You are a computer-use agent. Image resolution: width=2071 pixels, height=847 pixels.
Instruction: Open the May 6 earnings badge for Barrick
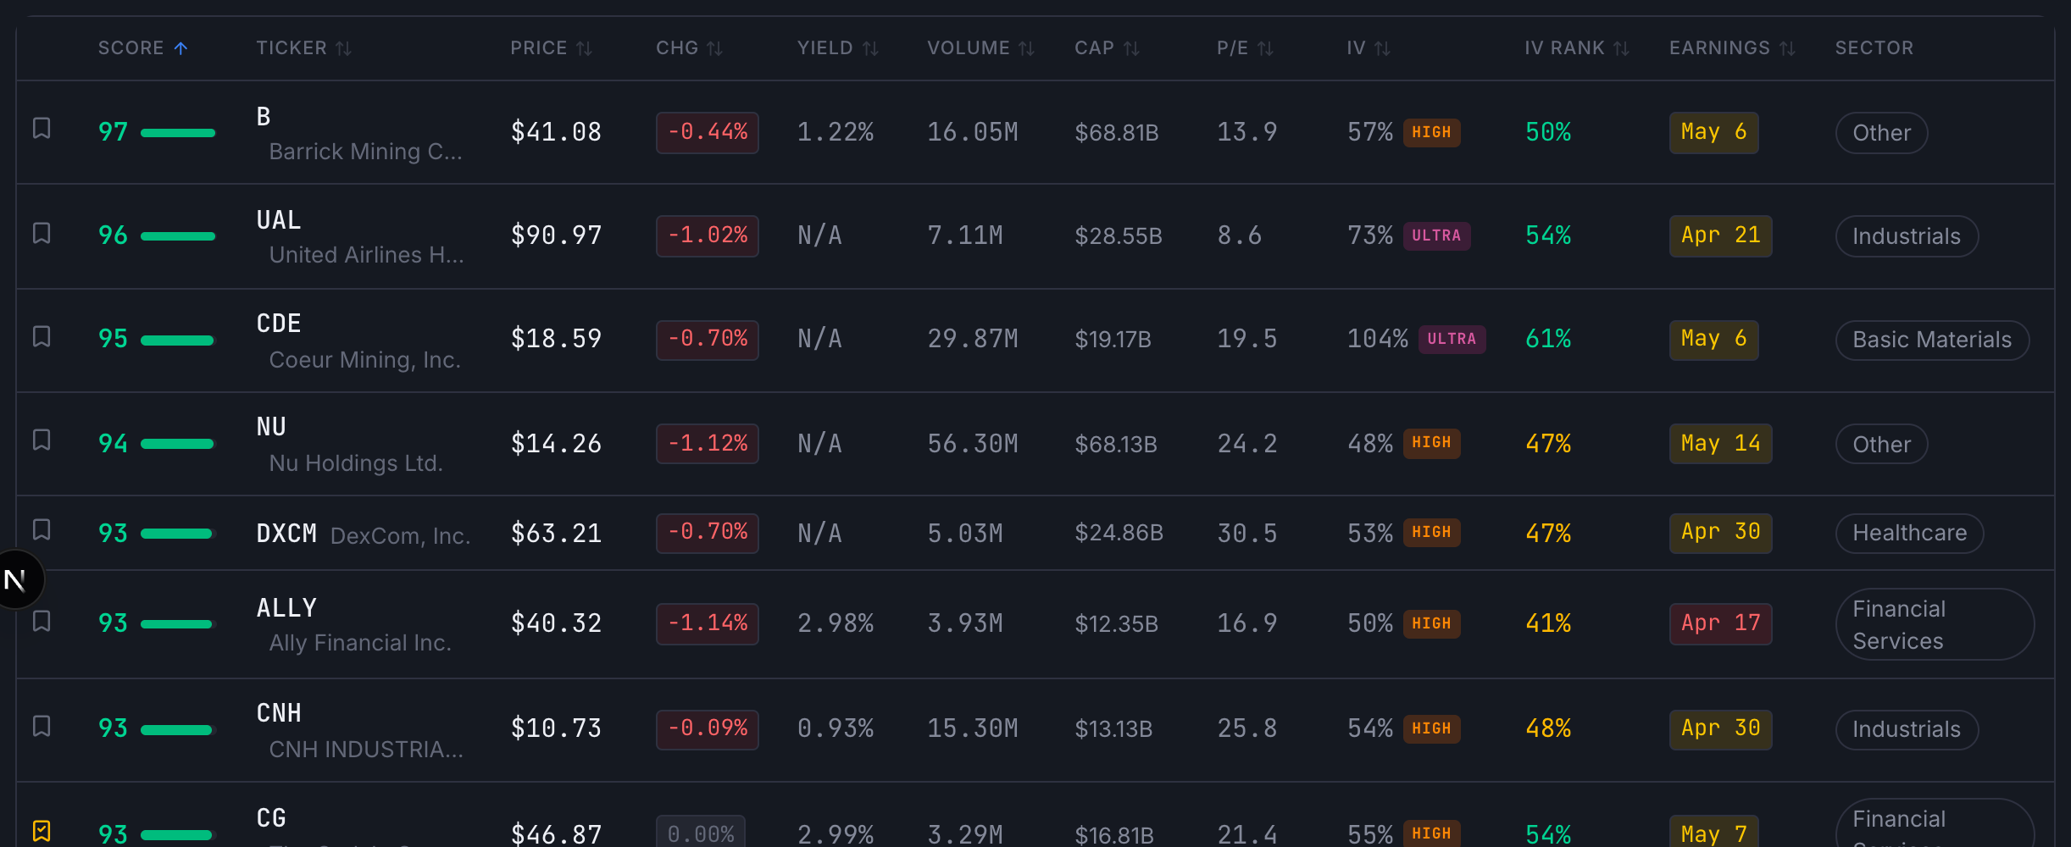click(x=1713, y=132)
